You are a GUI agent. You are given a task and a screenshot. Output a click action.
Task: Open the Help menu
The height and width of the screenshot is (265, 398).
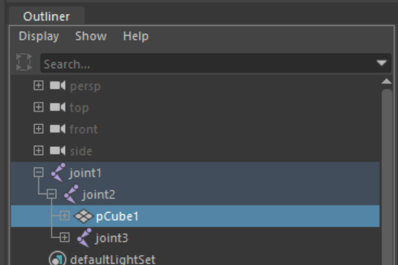136,36
